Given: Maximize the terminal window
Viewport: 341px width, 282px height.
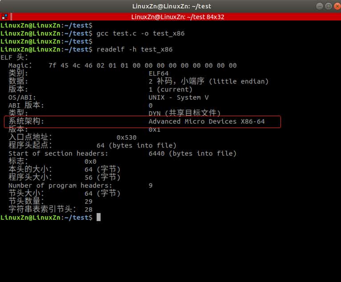Looking at the screenshot, I should [329, 6].
